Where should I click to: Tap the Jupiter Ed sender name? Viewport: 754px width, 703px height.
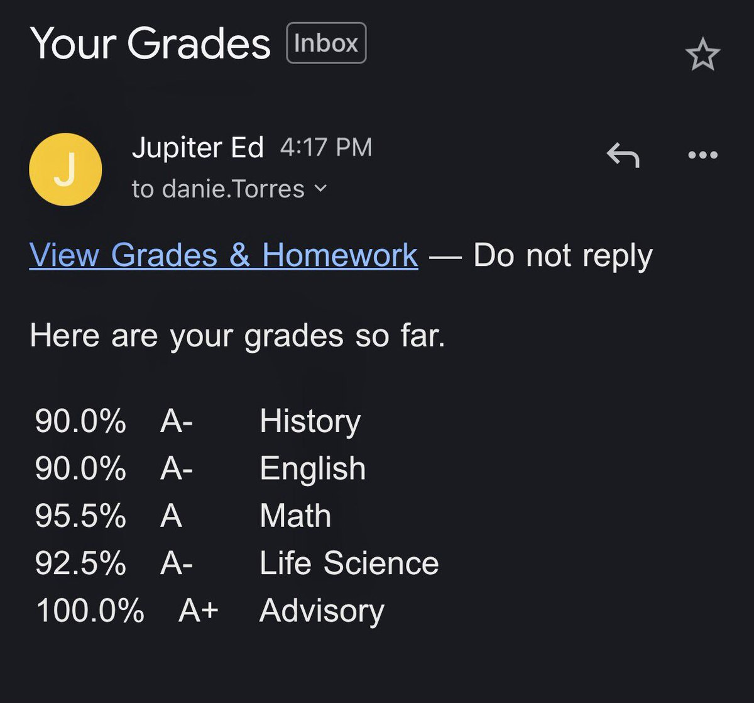click(x=198, y=148)
